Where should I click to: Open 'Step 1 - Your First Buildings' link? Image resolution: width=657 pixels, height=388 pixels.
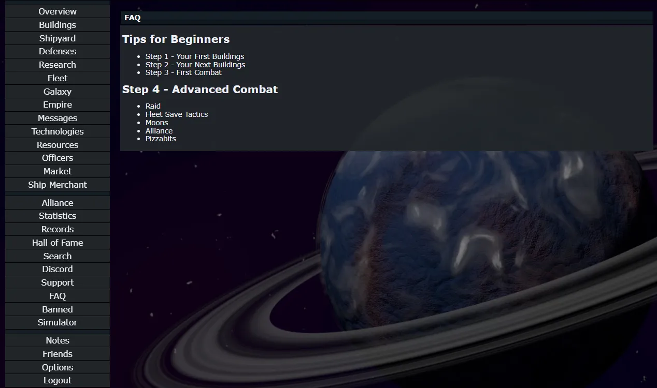(195, 56)
